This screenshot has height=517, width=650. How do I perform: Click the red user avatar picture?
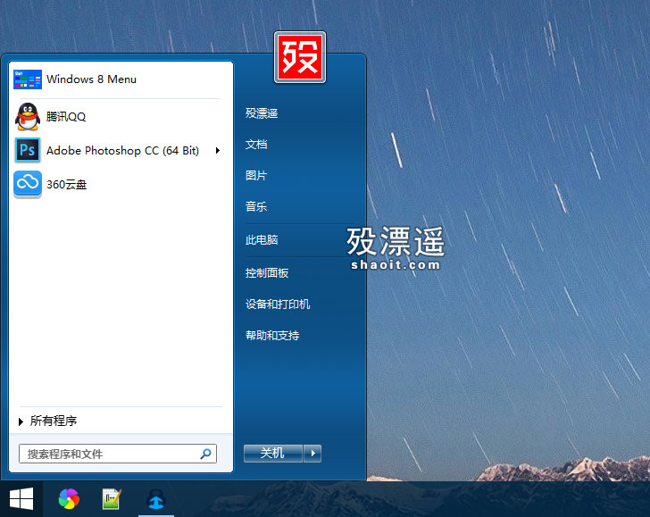point(300,57)
